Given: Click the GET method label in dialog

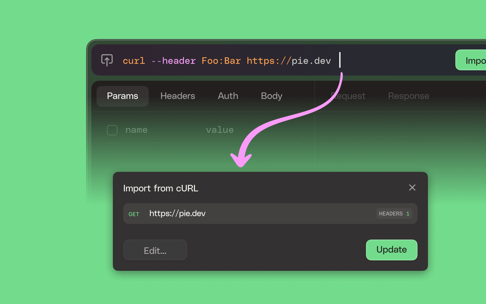Looking at the screenshot, I should click(x=134, y=214).
